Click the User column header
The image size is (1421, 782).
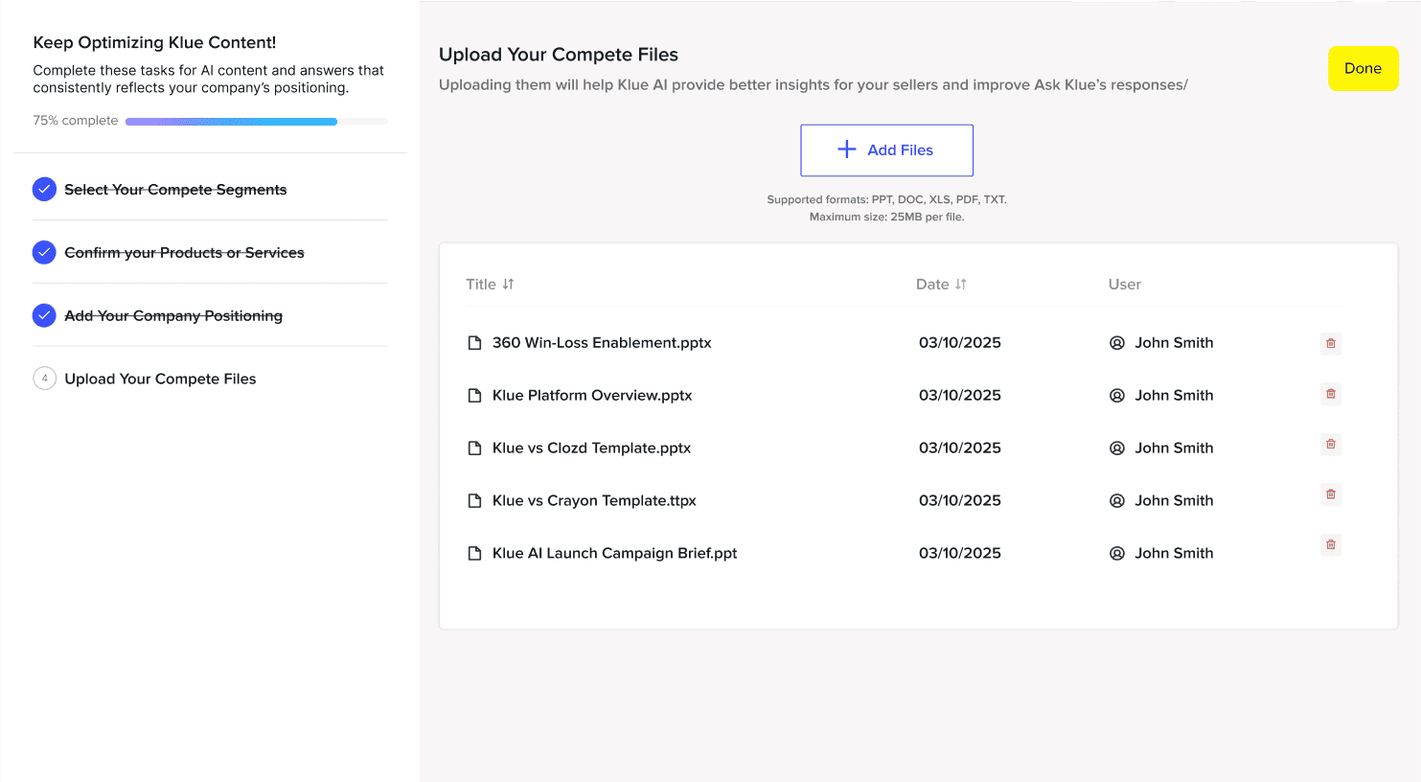pyautogui.click(x=1125, y=285)
